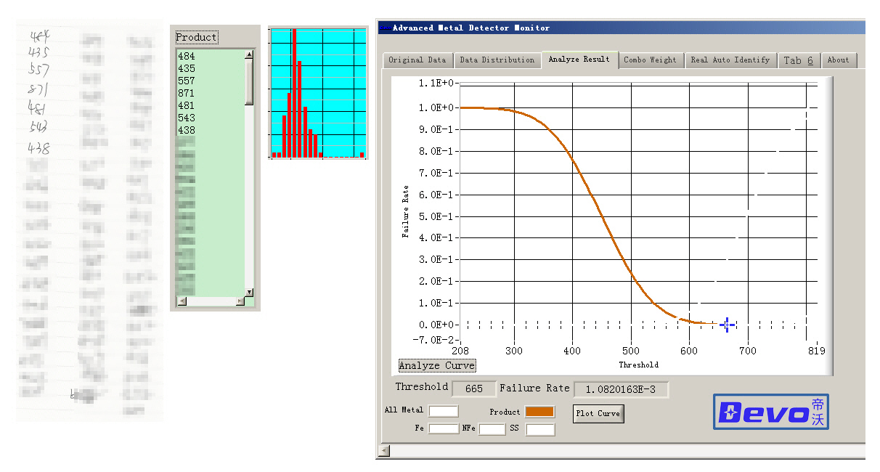Click the SS color box

[x=540, y=429]
